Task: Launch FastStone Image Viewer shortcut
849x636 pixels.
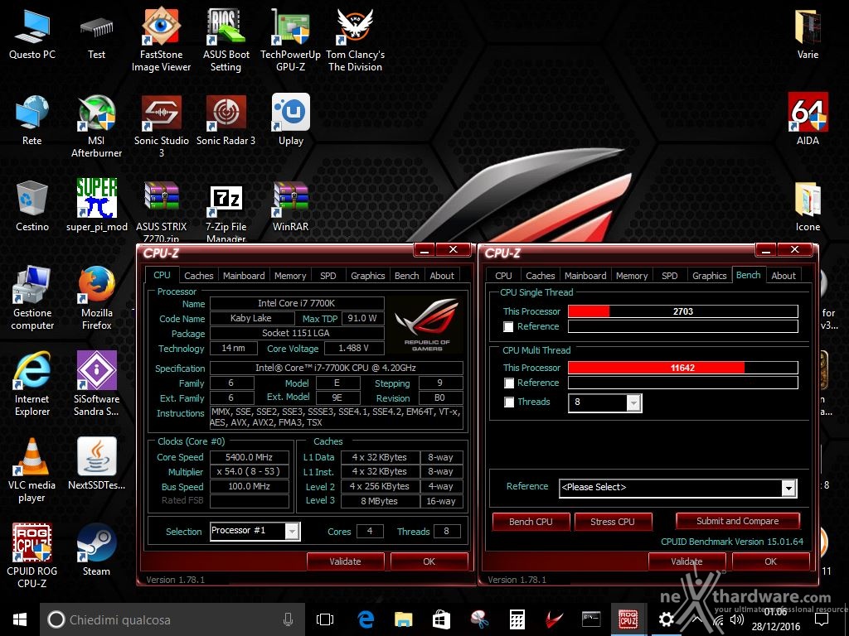Action: 162,39
